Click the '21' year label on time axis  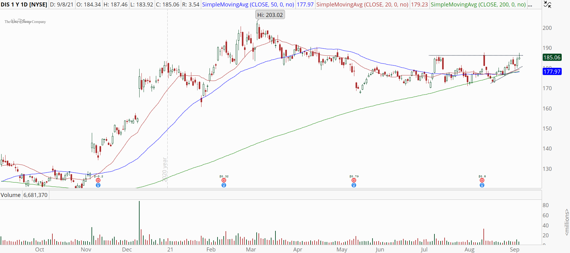(170, 250)
